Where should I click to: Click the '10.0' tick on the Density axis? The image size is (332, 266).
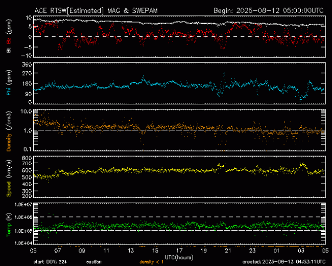pos(26,112)
